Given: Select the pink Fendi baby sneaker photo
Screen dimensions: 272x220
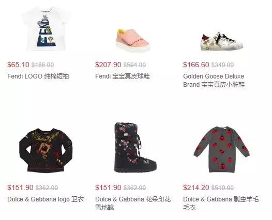Looking at the screenshot, I should pos(132,40).
